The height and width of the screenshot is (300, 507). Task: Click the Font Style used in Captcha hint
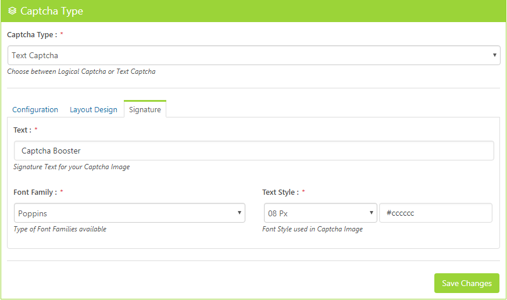[x=312, y=229]
